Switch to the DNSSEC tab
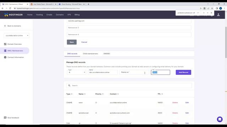This screenshot has width=227, height=127. click(x=107, y=54)
